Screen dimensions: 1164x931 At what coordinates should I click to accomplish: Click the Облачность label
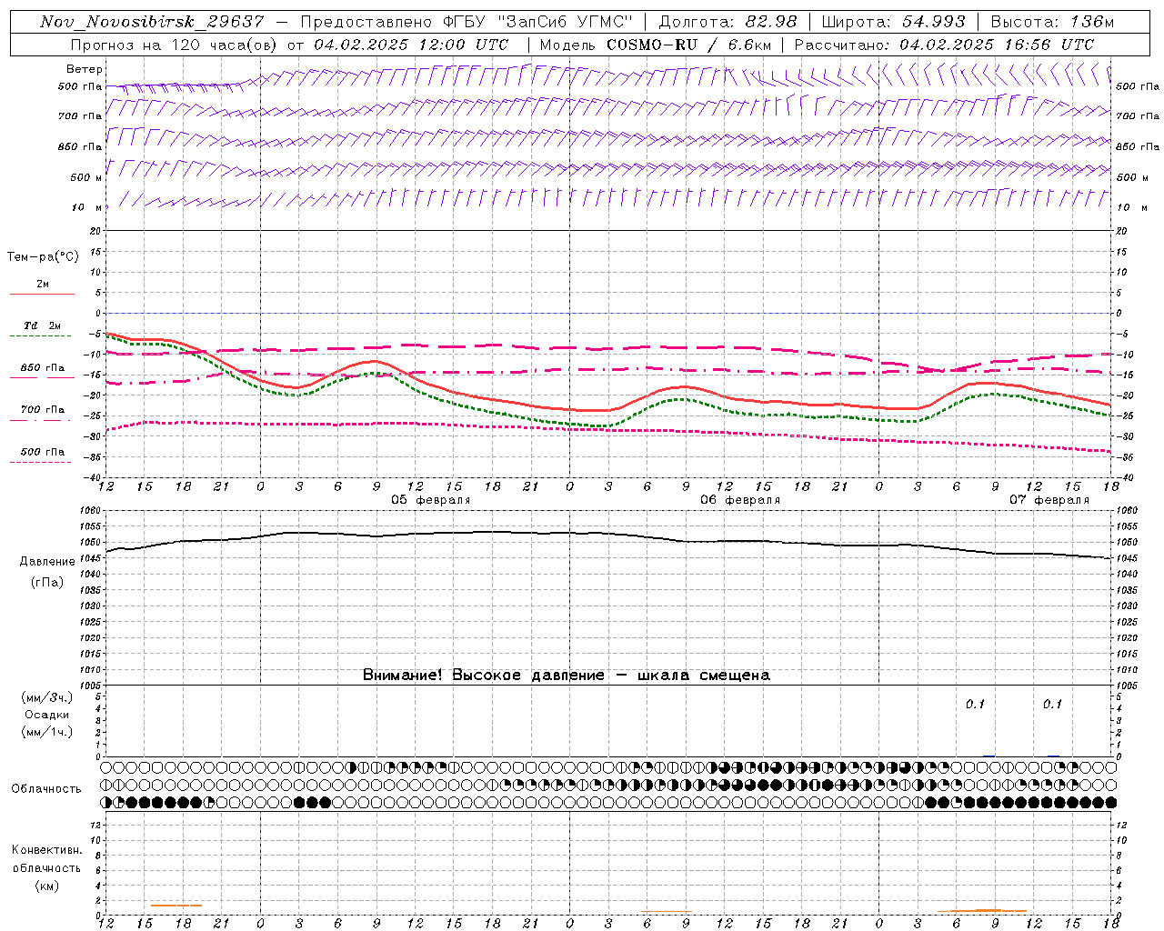coord(46,789)
